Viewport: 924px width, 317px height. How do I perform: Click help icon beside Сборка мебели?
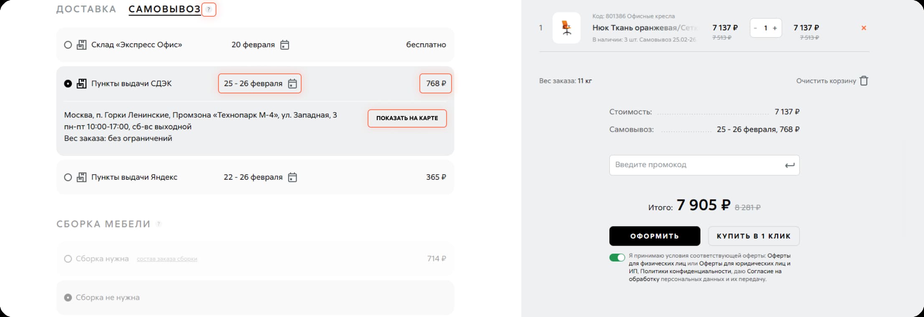tap(158, 224)
